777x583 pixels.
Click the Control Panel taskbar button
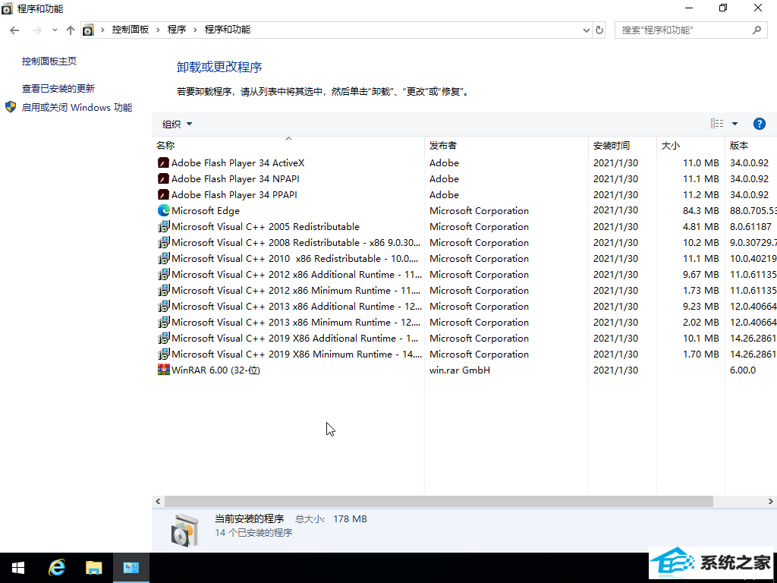[131, 568]
